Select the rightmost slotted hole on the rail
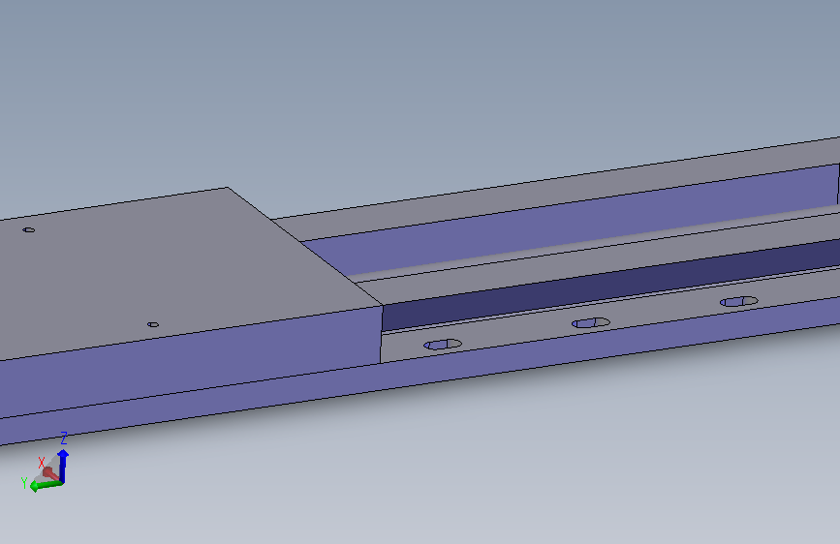 738,301
